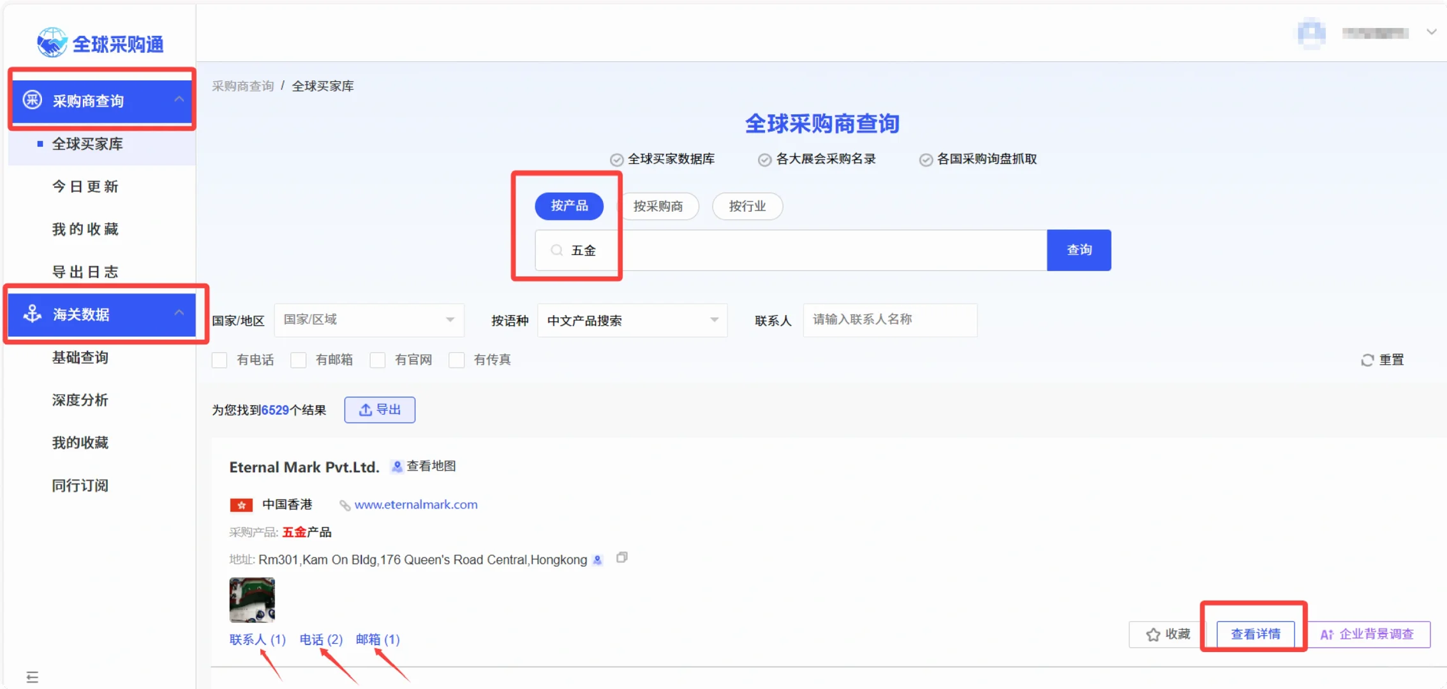
Task: Click the 联系人 name input field
Action: pos(889,320)
